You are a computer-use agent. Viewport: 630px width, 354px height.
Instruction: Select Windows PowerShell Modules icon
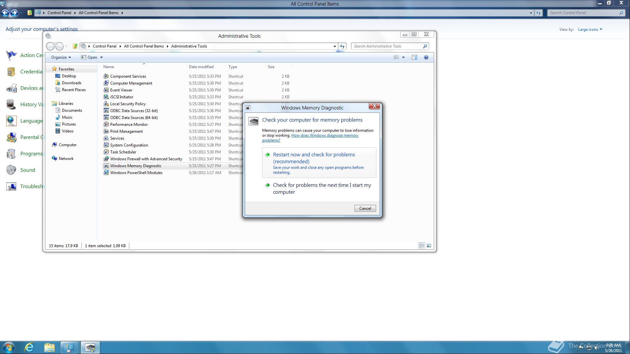coord(106,172)
